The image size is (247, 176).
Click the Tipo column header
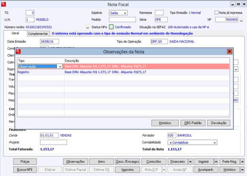[41, 61]
